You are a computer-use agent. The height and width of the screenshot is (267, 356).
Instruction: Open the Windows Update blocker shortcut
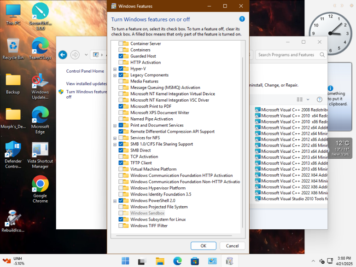(x=40, y=86)
